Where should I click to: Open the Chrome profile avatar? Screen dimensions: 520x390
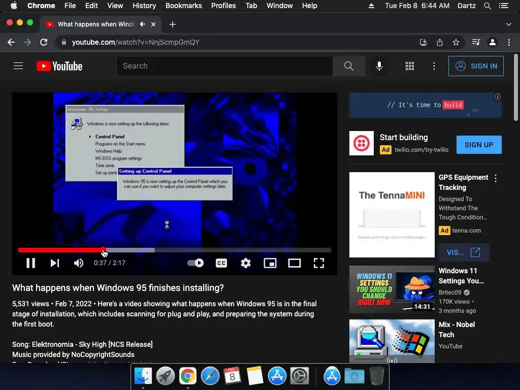click(x=493, y=42)
